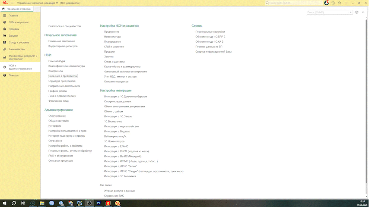This screenshot has height=207, width=369.
Task: Open Task View on taskbar
Action: point(23,203)
